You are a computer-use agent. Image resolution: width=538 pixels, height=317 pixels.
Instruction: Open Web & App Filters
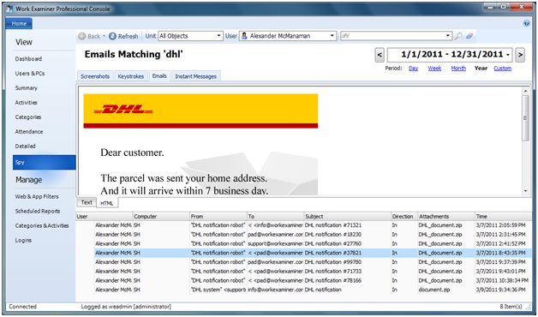coord(37,196)
